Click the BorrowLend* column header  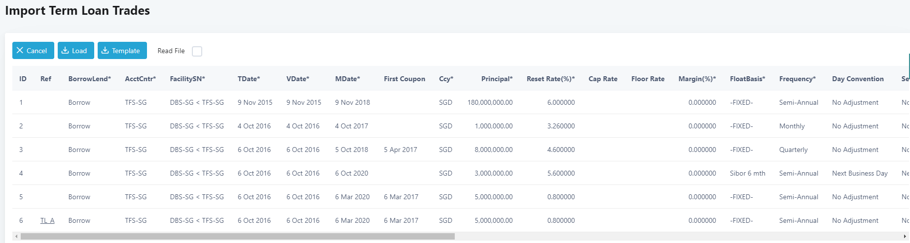pyautogui.click(x=89, y=79)
